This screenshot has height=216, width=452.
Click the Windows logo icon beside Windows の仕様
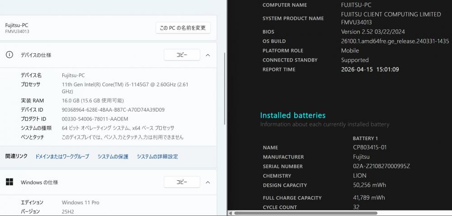click(9, 182)
